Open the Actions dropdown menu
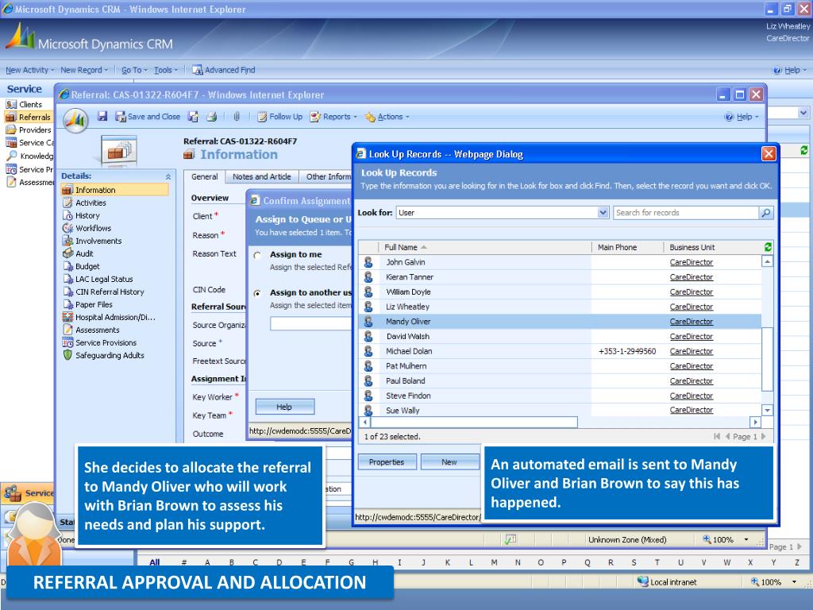The image size is (813, 610). coord(387,117)
